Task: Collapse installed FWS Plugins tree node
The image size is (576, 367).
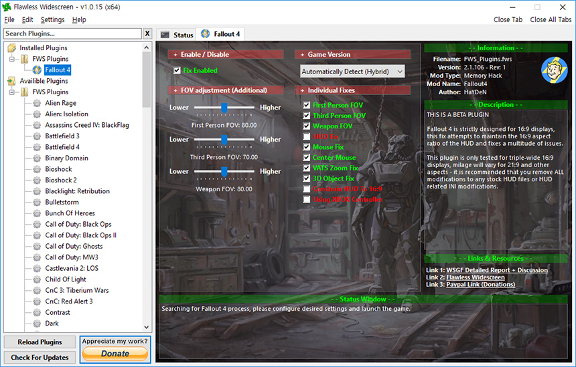Action: (12, 59)
